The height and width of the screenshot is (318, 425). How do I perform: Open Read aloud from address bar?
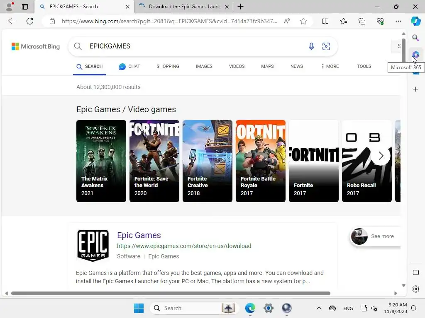click(x=287, y=21)
